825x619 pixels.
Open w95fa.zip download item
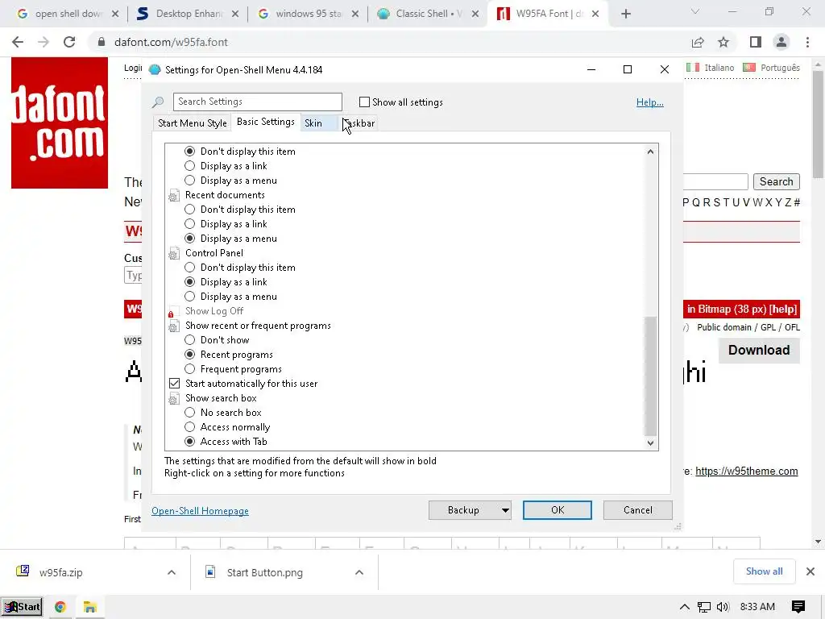tap(60, 572)
